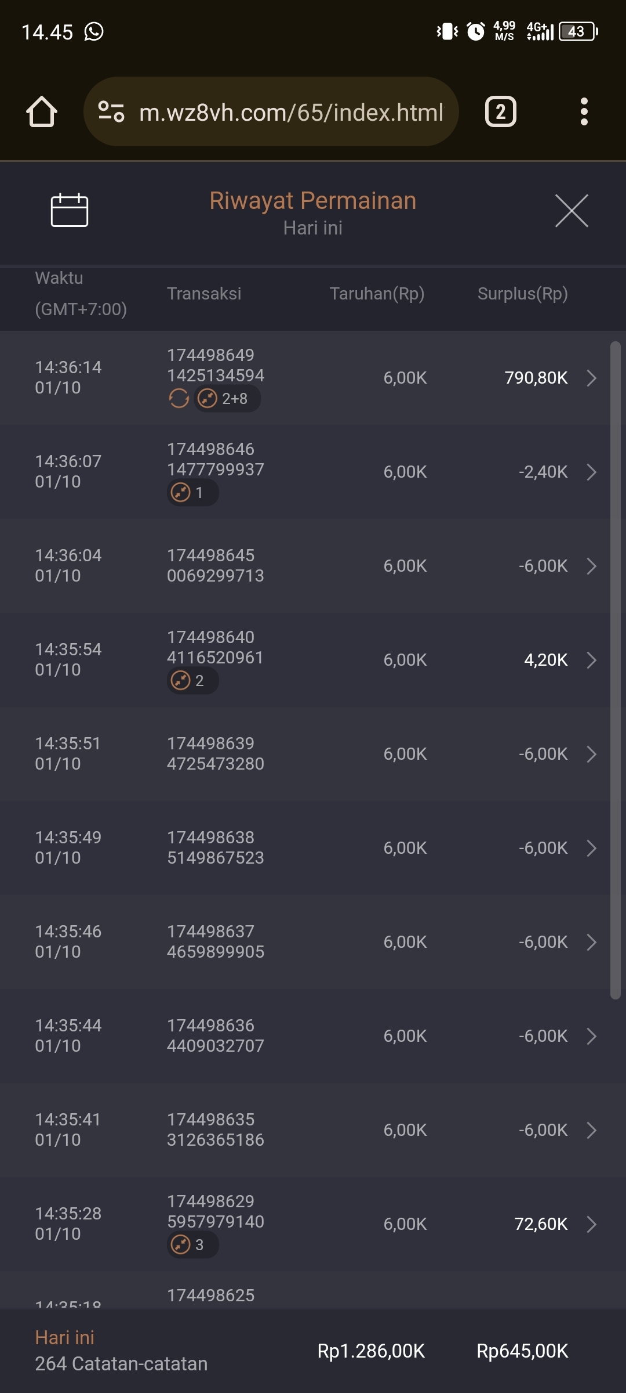The width and height of the screenshot is (626, 1393).
Task: Close the Riwayat Permainan panel
Action: (x=572, y=211)
